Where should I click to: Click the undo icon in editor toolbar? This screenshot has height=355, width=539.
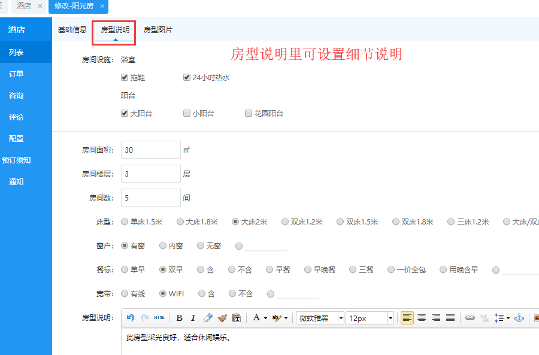[x=131, y=318]
